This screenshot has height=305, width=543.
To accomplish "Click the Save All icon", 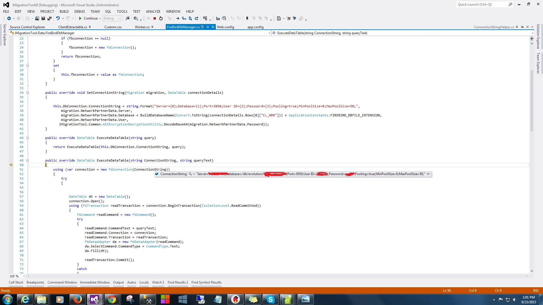I will pyautogui.click(x=49, y=18).
